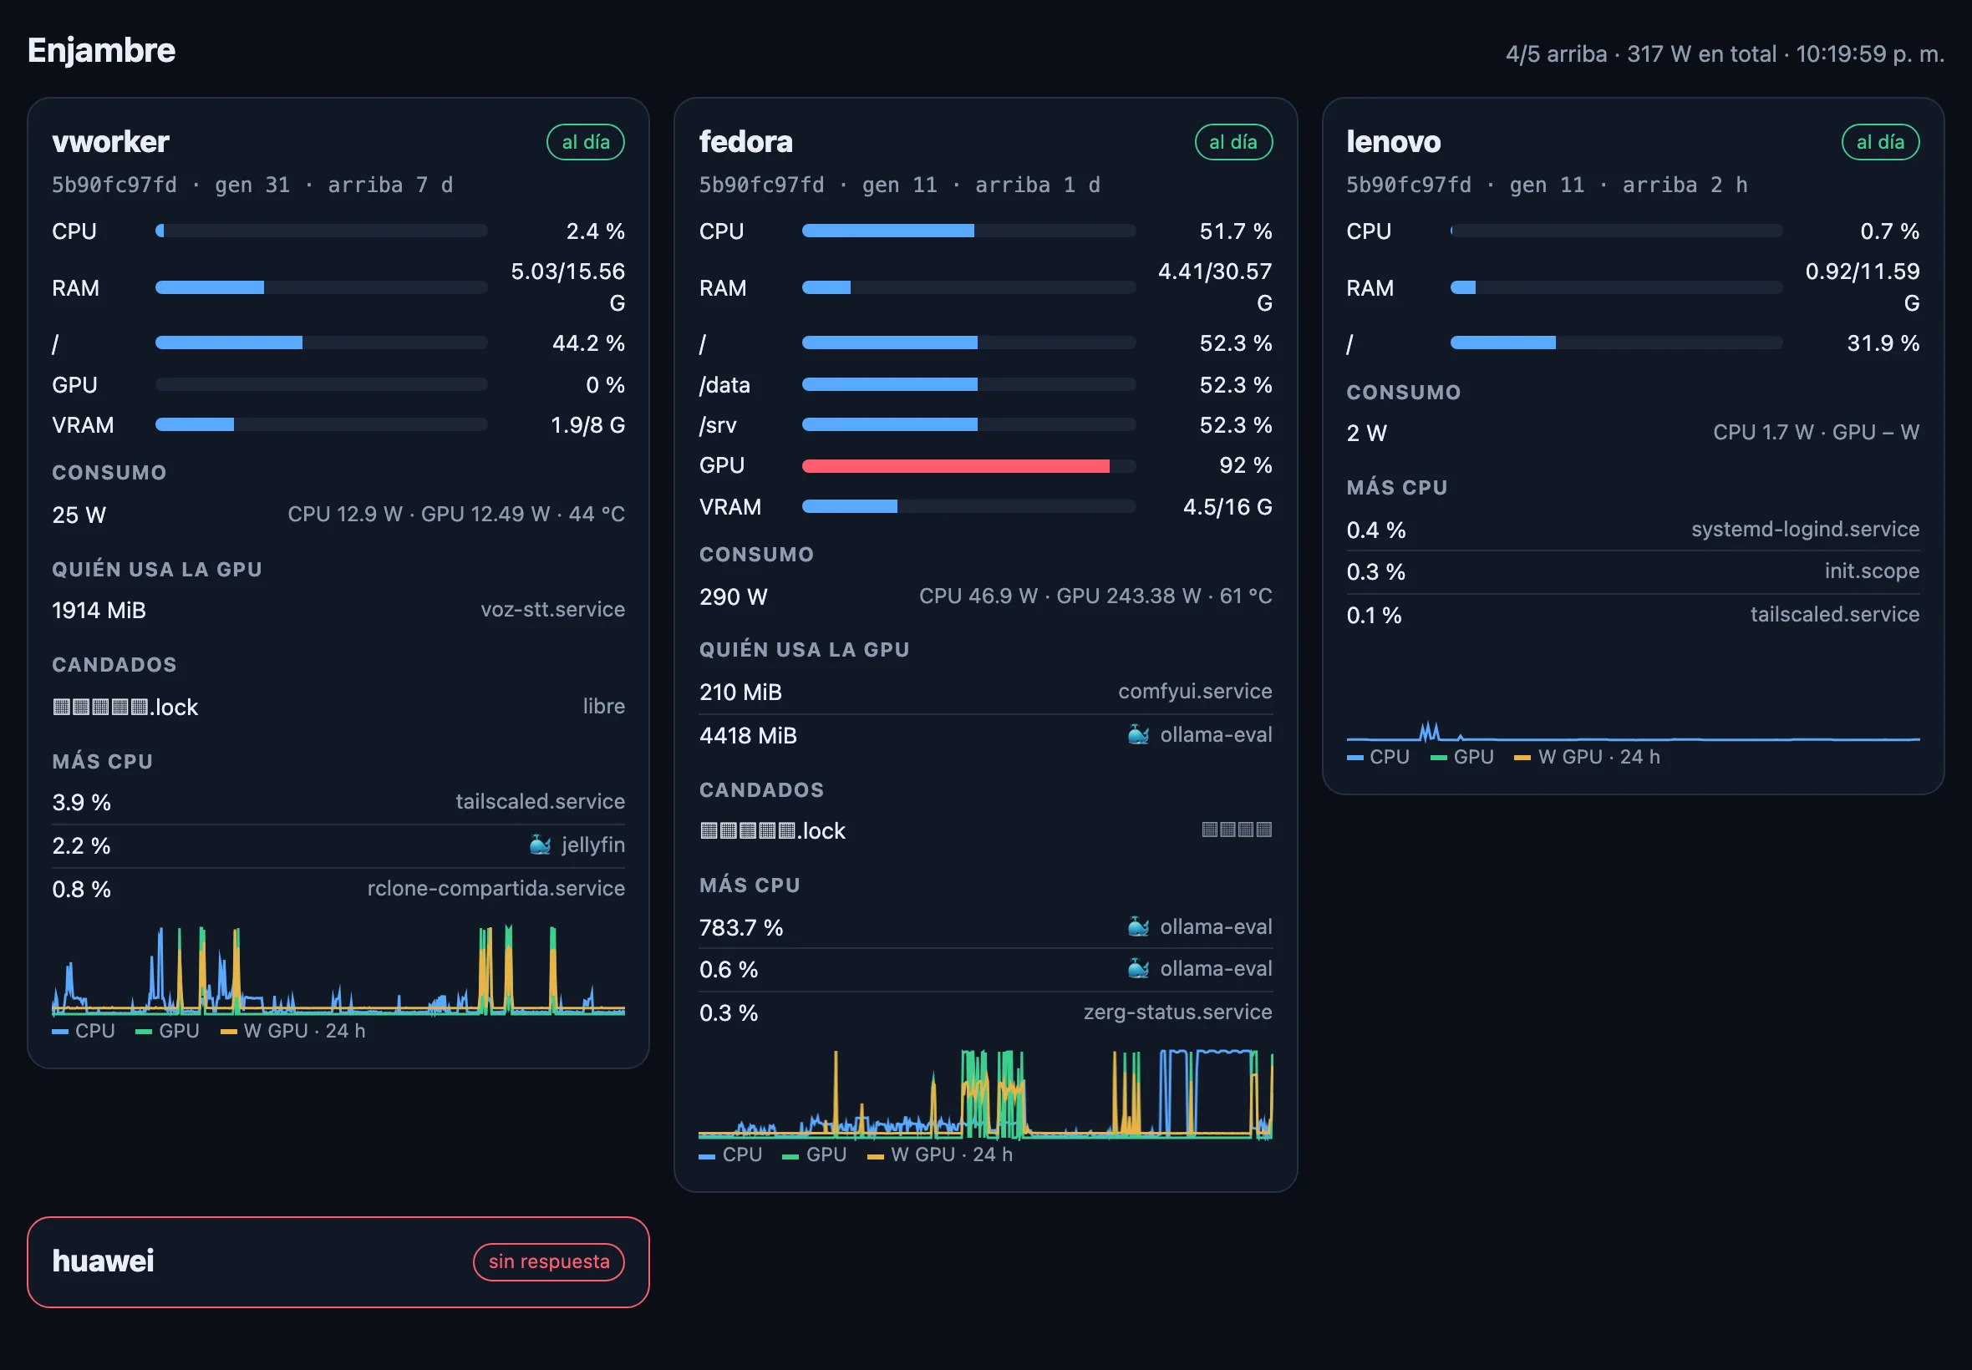This screenshot has width=1972, height=1370.
Task: Click the '4/5 arriba · 317 W en total' summary
Action: (x=1641, y=54)
